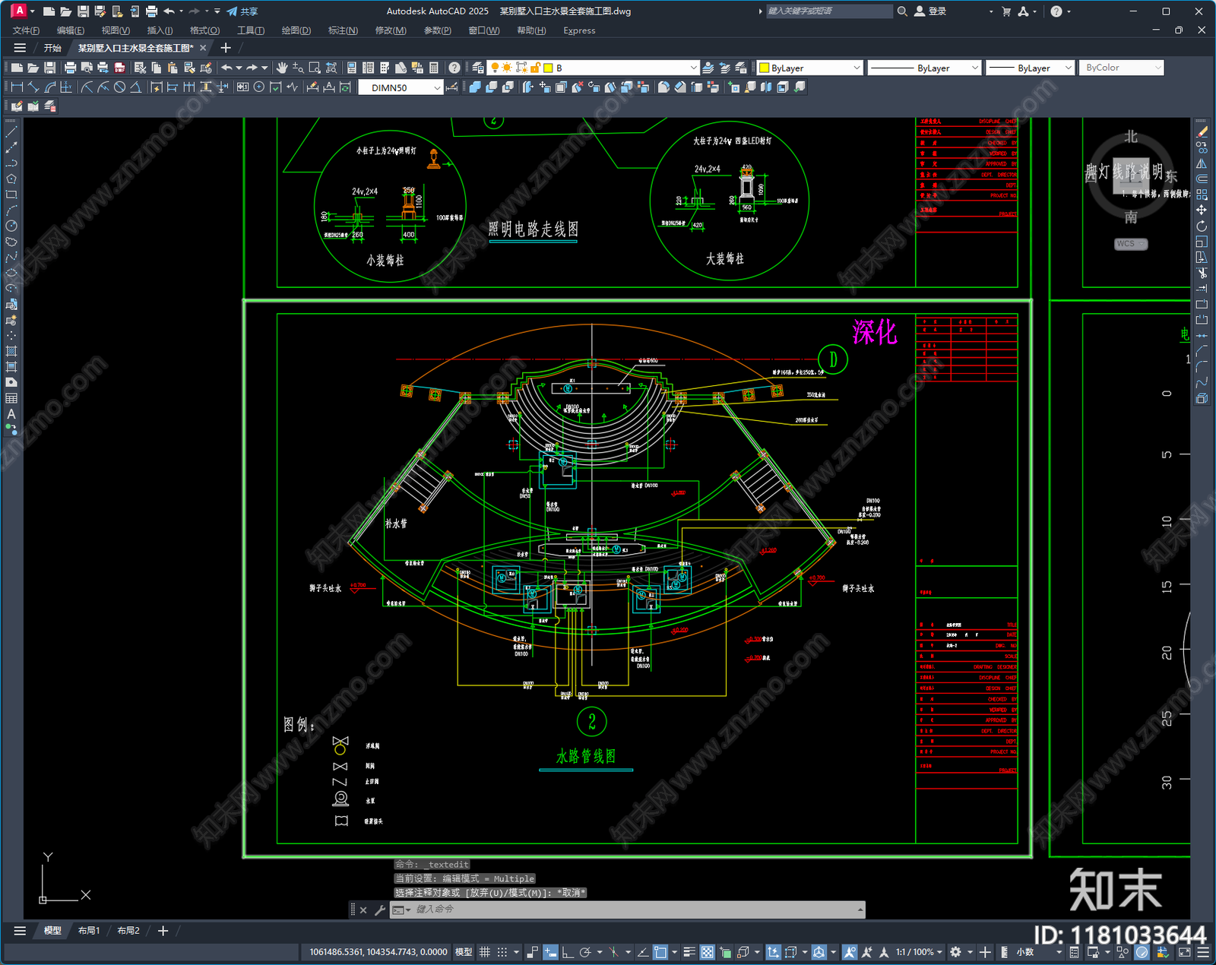Screen dimensions: 1216x965
Task: Click the Line tool in the draw toolbar
Action: pos(11,132)
